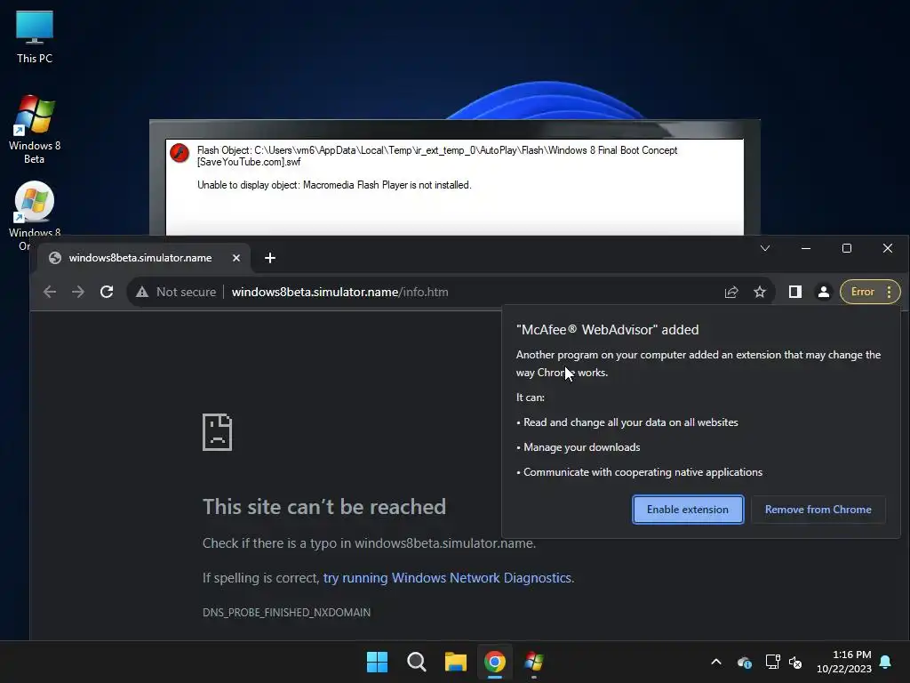910x683 pixels.
Task: Click Enable extension button
Action: [688, 510]
